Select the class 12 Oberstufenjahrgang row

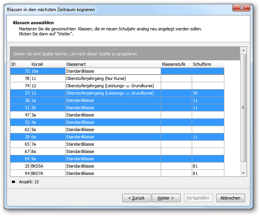117,86
